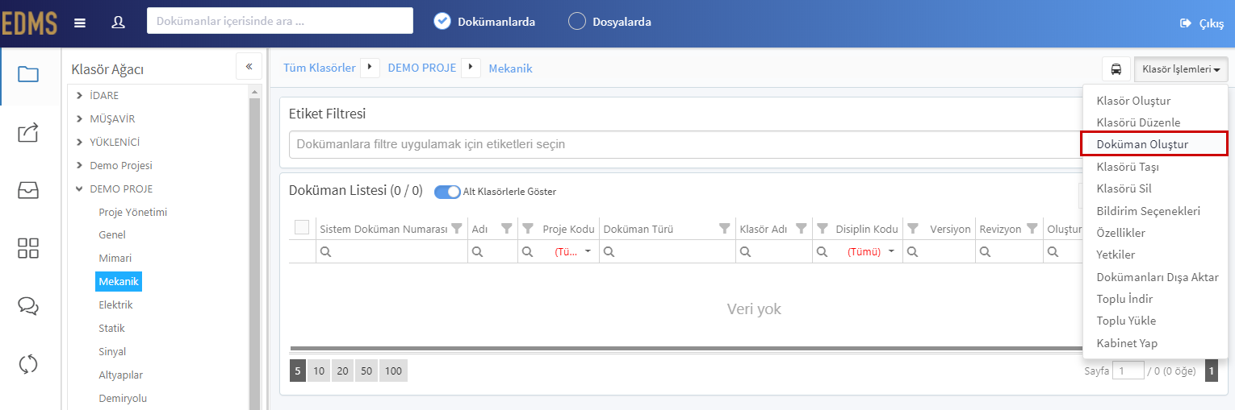
Task: Click the Sayfa page number field
Action: 1128,371
